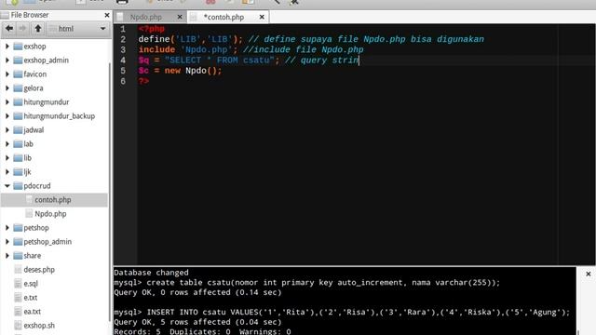Expand the lab folder
Viewport: 596px width, 335px height.
[x=7, y=144]
